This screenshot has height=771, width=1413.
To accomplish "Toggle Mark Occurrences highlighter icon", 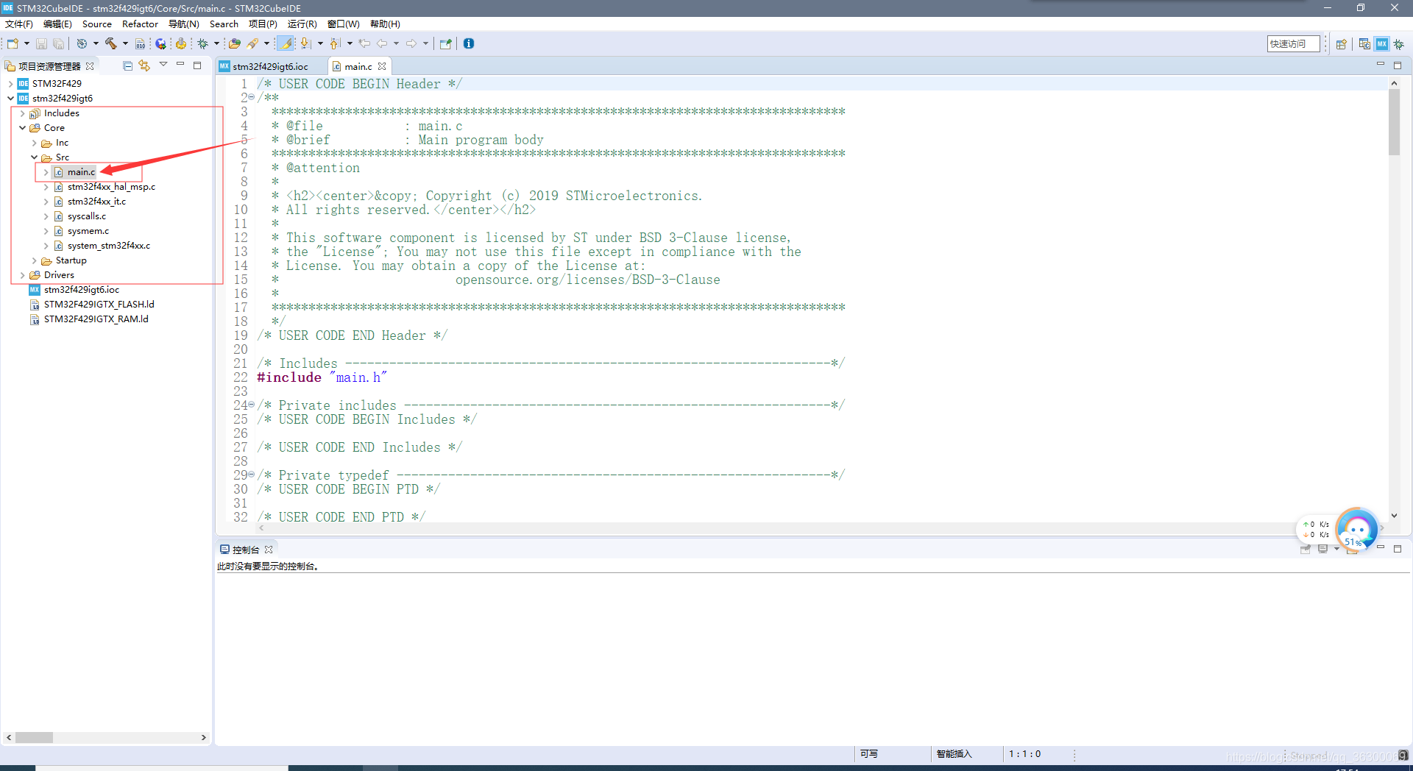I will (286, 43).
